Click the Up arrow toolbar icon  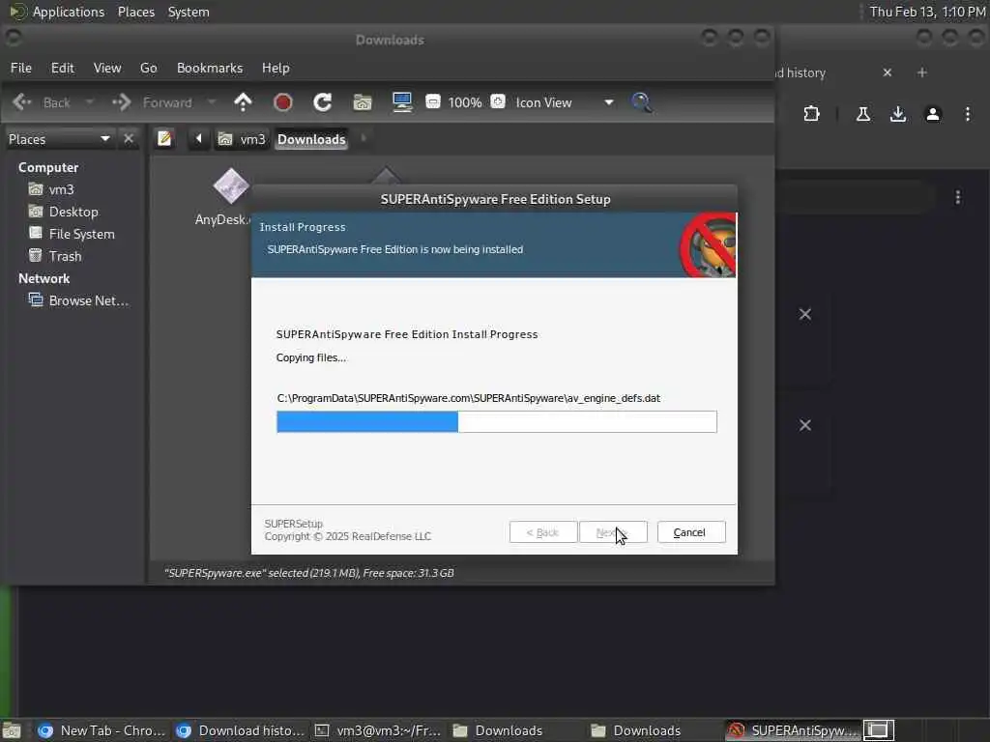[243, 102]
